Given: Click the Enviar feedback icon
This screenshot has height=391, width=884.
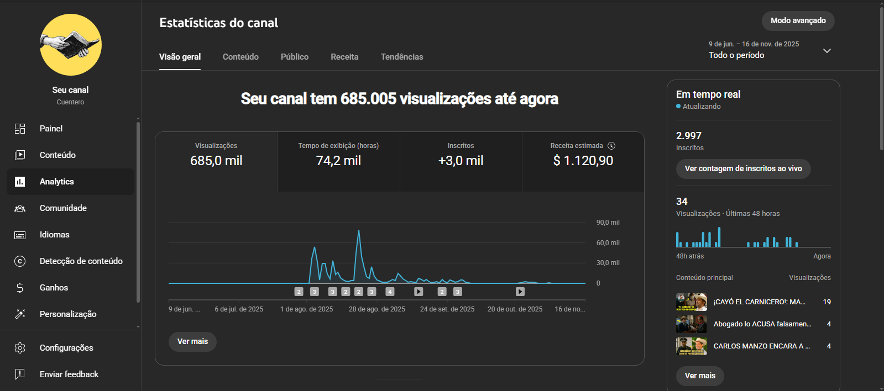Looking at the screenshot, I should (20, 374).
